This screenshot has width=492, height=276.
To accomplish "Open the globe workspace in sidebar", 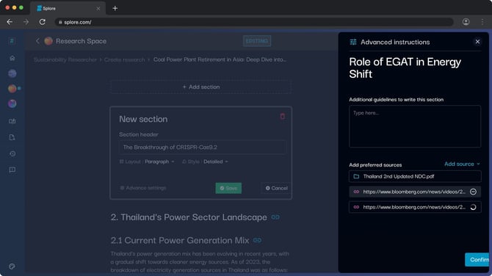I will point(12,73).
